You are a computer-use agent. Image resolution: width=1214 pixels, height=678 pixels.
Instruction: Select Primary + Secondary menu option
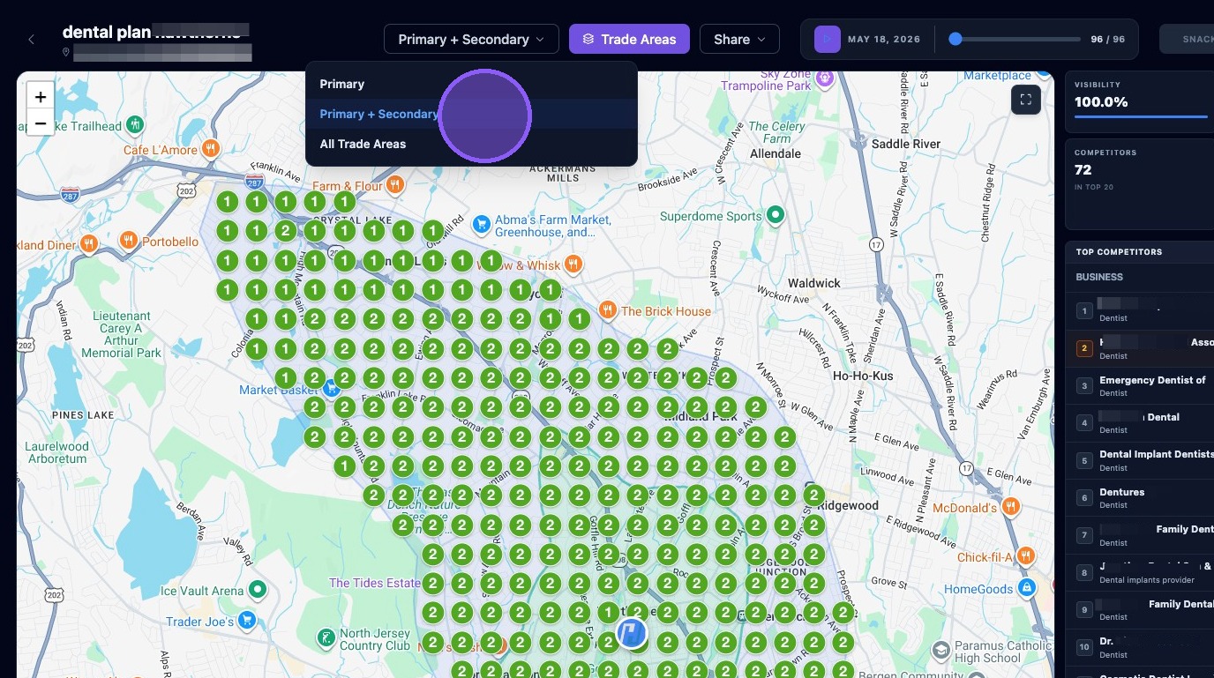[x=471, y=114]
